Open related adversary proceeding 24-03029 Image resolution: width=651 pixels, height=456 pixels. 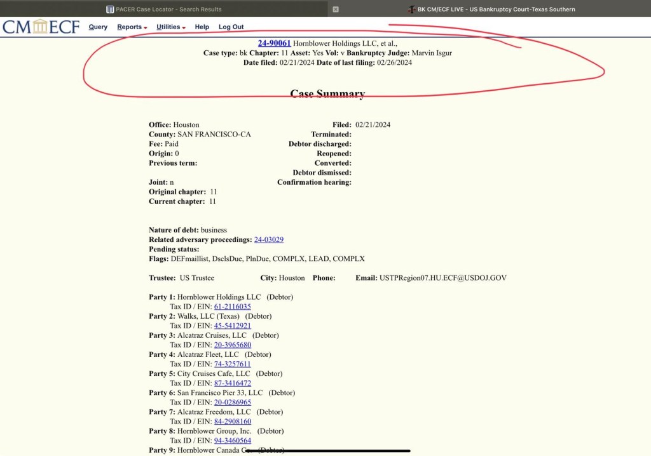tap(268, 239)
